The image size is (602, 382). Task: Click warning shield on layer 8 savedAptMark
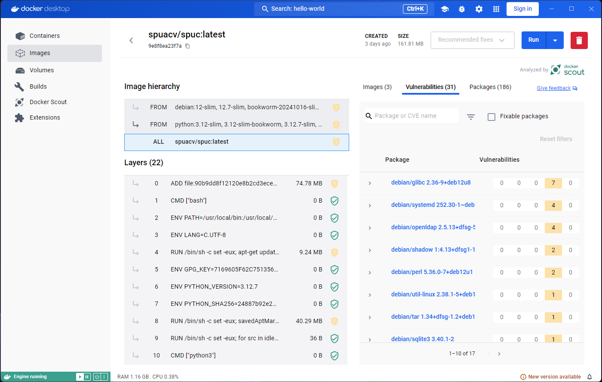coord(335,321)
